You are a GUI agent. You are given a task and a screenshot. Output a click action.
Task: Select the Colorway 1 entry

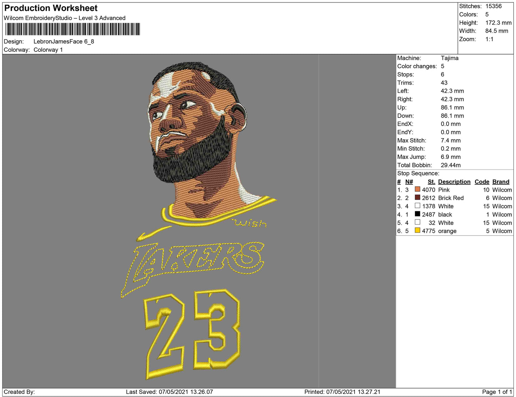click(48, 50)
